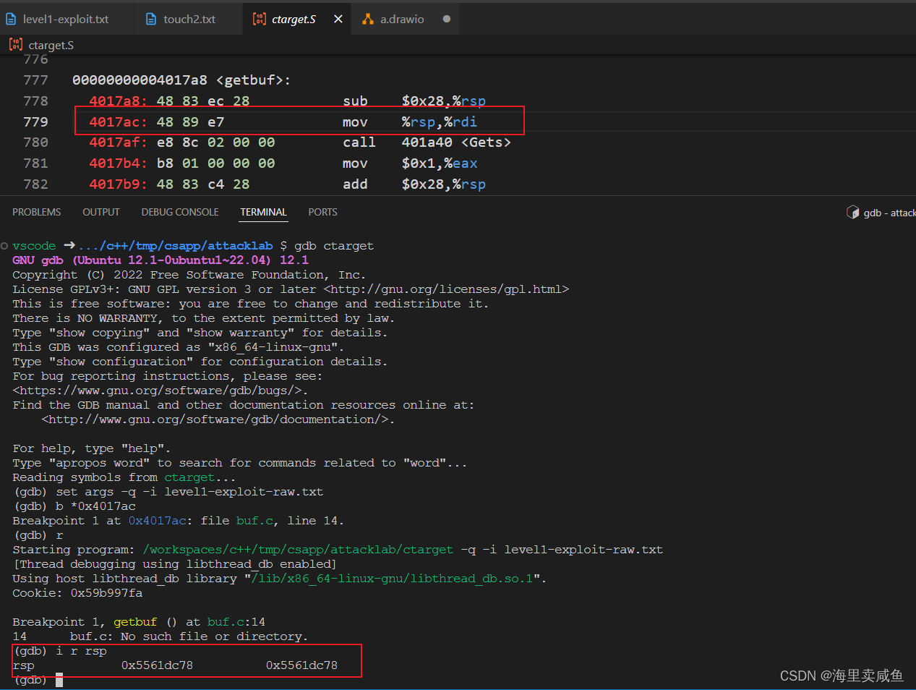This screenshot has width=916, height=690.
Task: Click the add $0x28,%rsp instruction
Action: coord(414,184)
